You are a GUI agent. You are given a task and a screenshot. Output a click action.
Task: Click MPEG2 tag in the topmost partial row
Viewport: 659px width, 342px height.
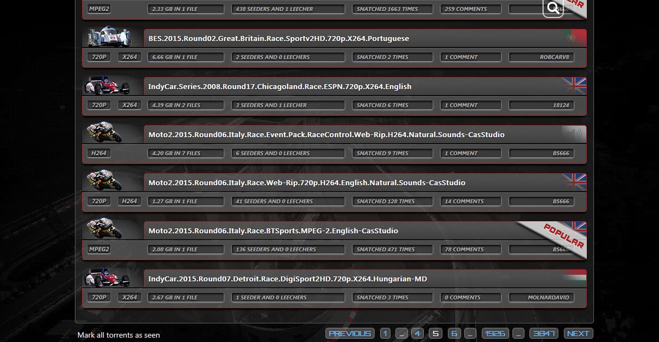[99, 9]
